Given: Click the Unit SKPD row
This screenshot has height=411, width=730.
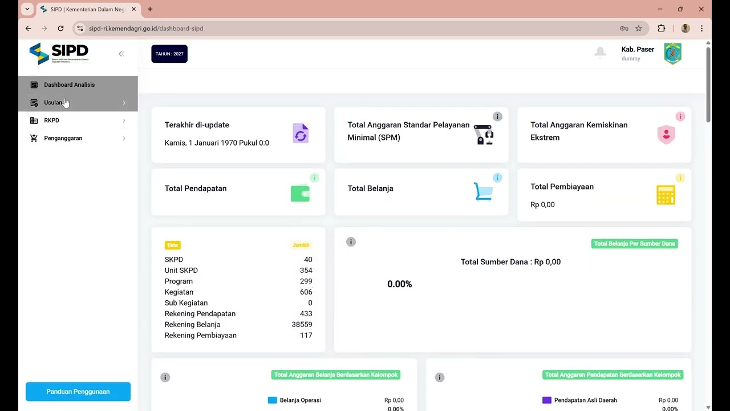Looking at the screenshot, I should [238, 270].
